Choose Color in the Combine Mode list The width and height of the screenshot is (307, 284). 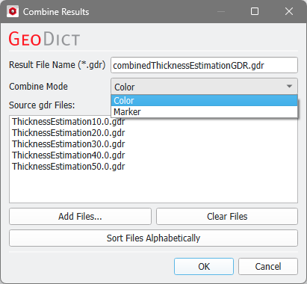click(204, 101)
